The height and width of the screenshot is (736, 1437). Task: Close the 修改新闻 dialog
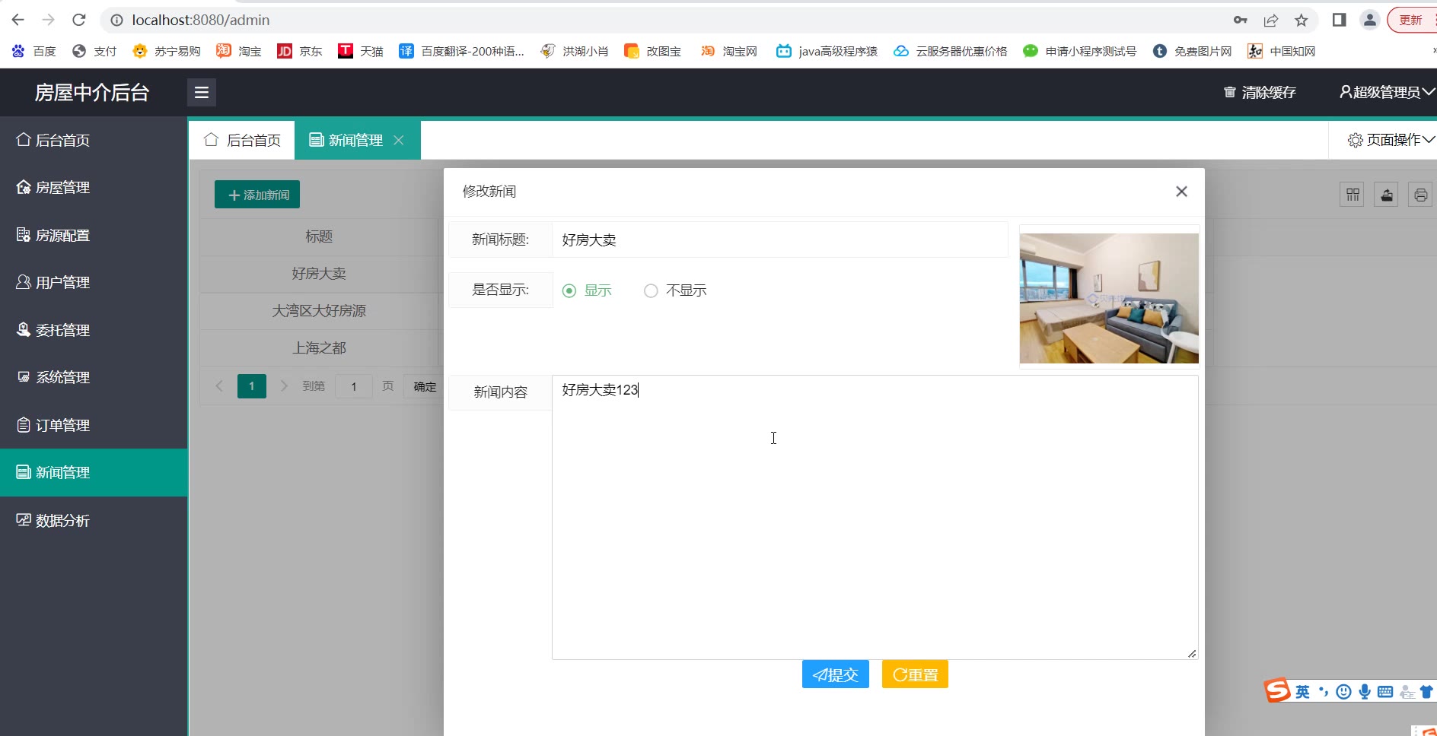1181,192
